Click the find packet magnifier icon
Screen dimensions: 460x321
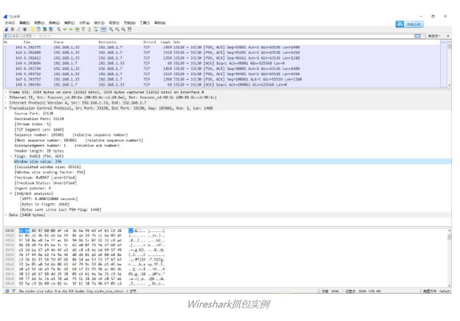coord(59,30)
